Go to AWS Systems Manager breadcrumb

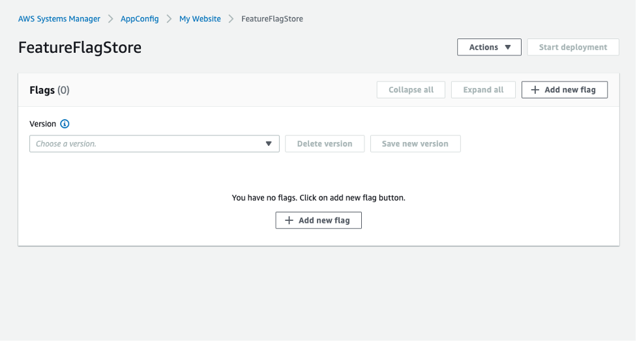(x=59, y=19)
